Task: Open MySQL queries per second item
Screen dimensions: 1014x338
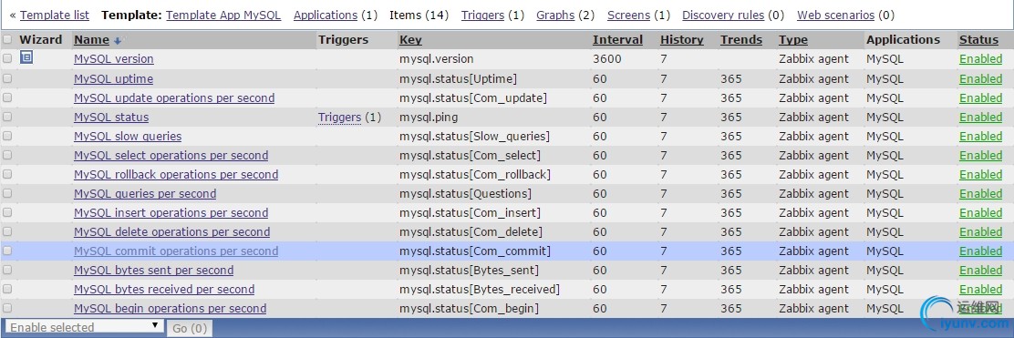Action: [x=145, y=194]
